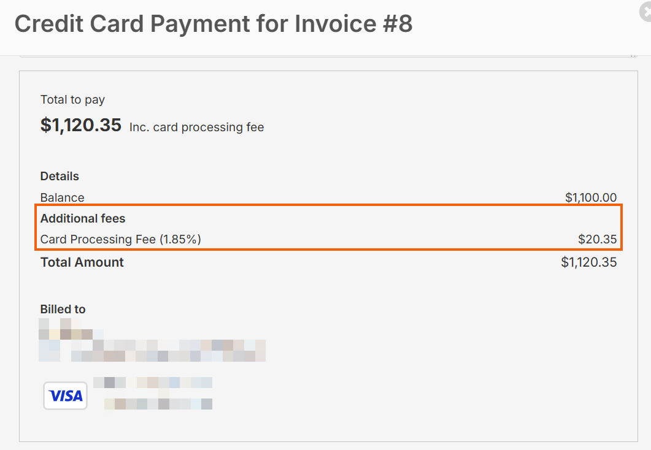651x450 pixels.
Task: Click the Inc. card processing fee note
Action: [x=196, y=128]
